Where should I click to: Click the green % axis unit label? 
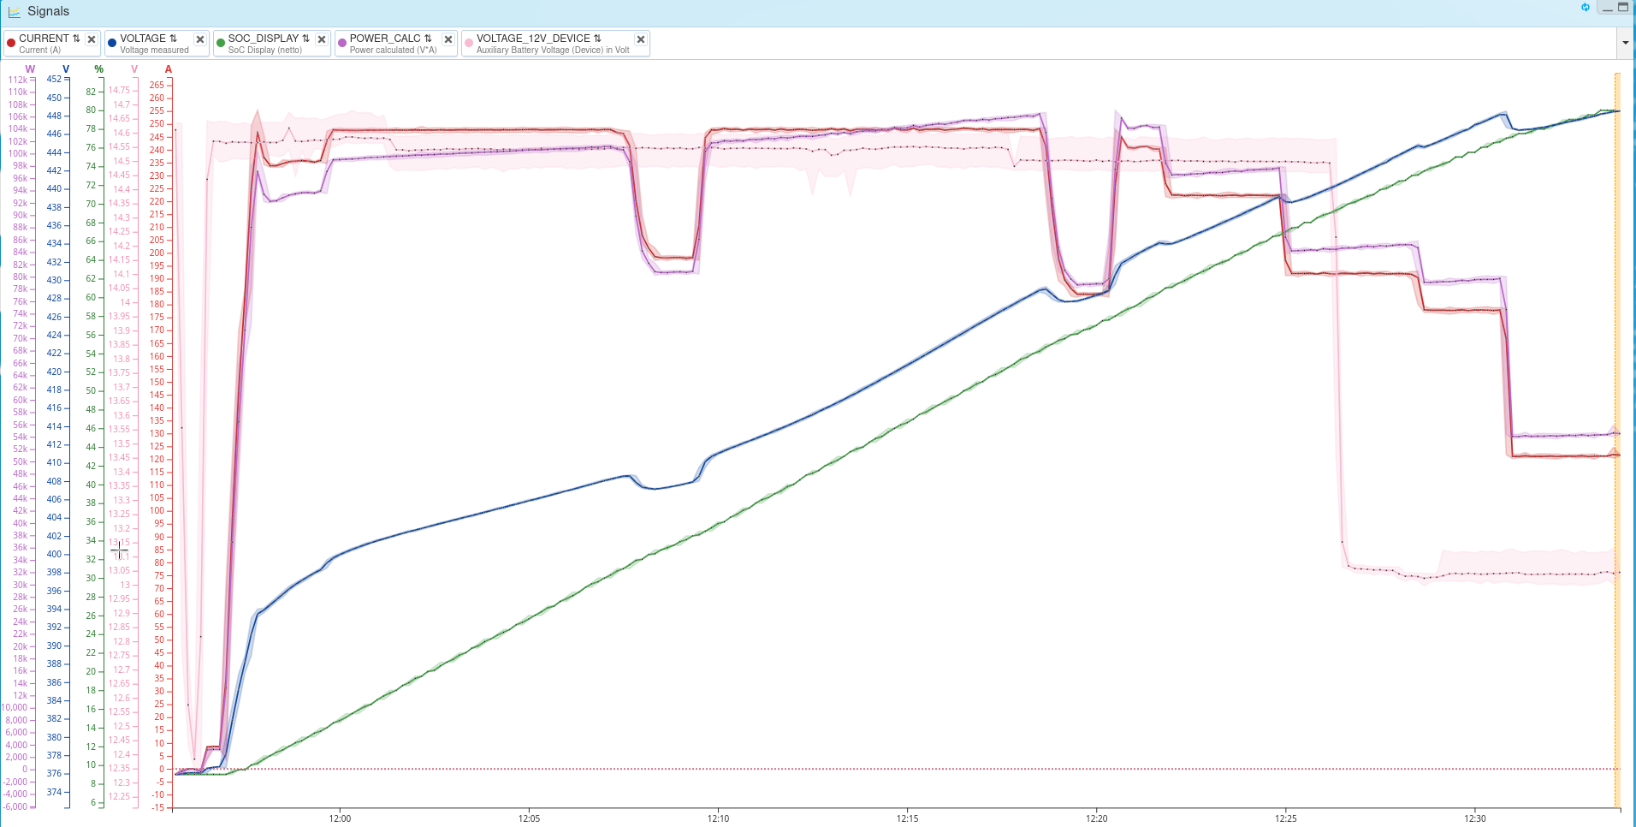[x=99, y=69]
